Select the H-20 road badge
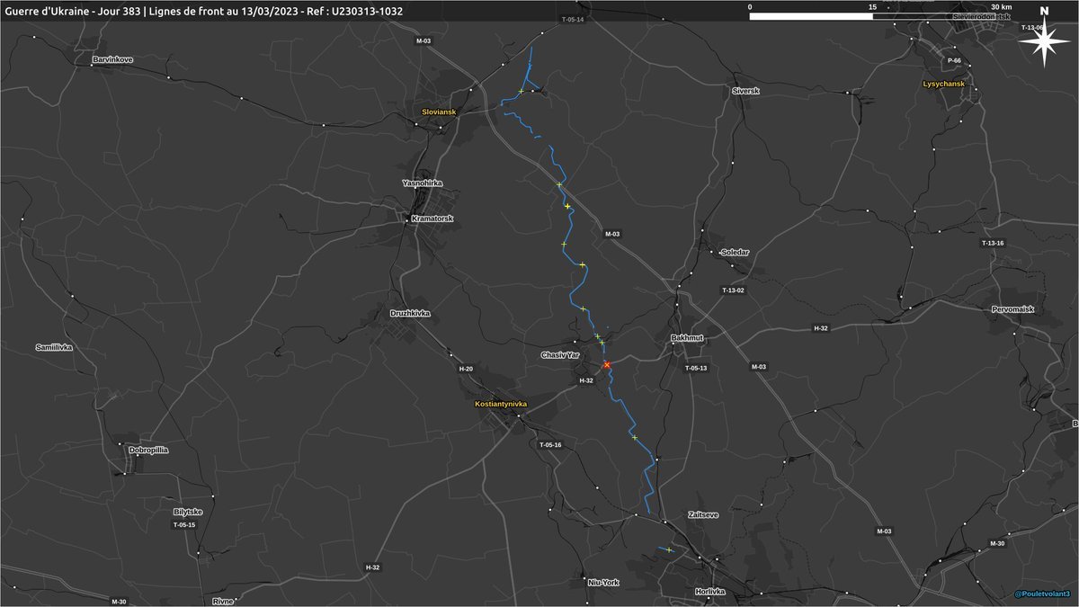 (x=466, y=369)
